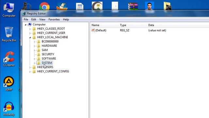Collapse the Computer root node
Viewport: 209px width, 118px height.
click(x=25, y=25)
